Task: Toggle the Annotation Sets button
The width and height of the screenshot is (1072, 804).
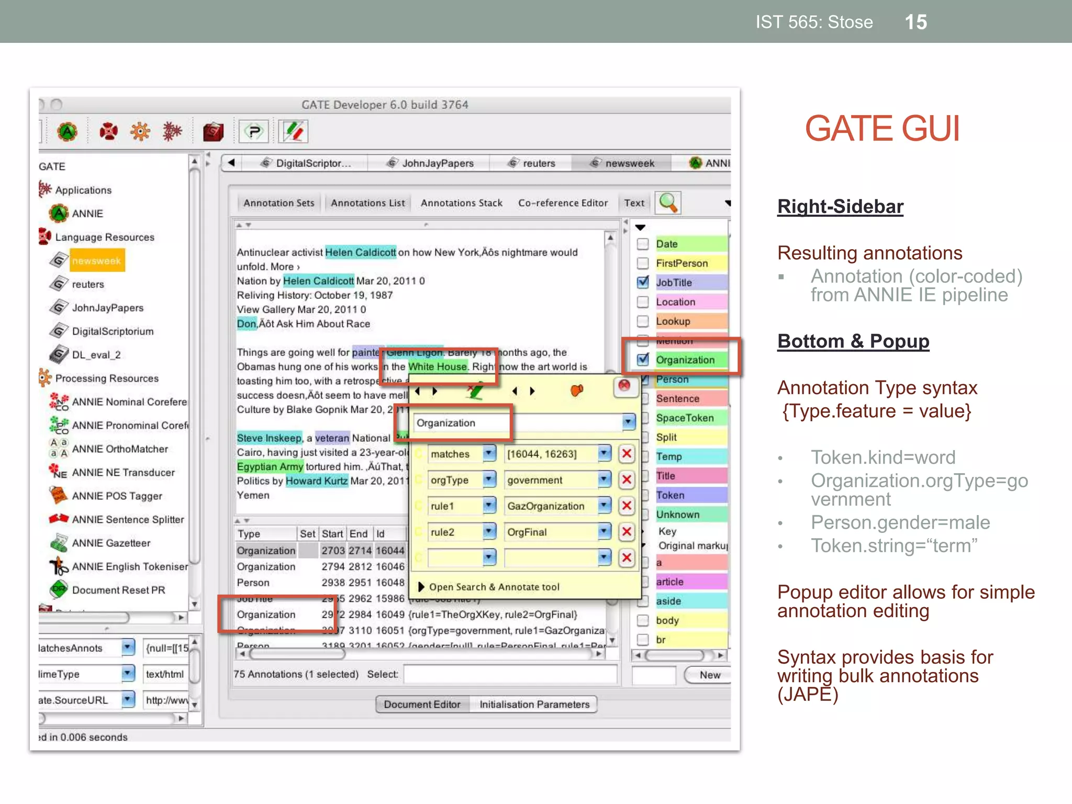Action: click(278, 203)
